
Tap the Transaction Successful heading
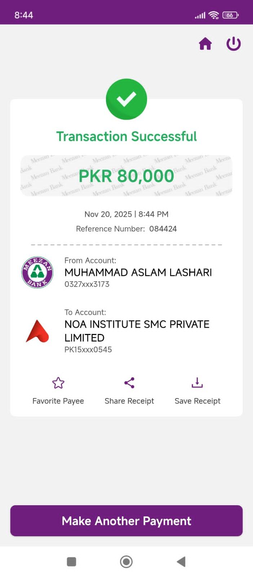126,136
